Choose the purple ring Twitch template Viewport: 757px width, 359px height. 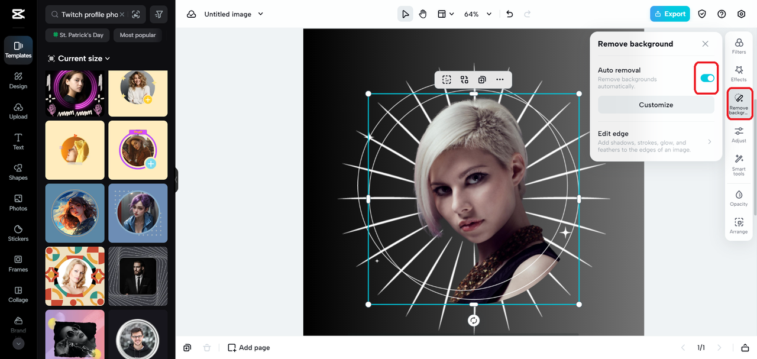pyautogui.click(x=138, y=150)
